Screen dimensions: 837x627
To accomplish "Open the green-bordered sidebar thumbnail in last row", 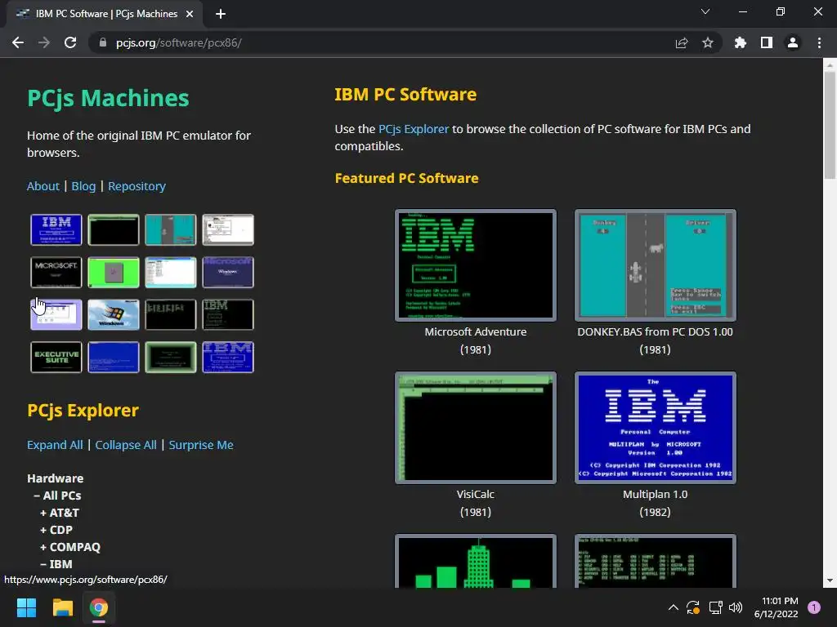I will click(x=170, y=358).
